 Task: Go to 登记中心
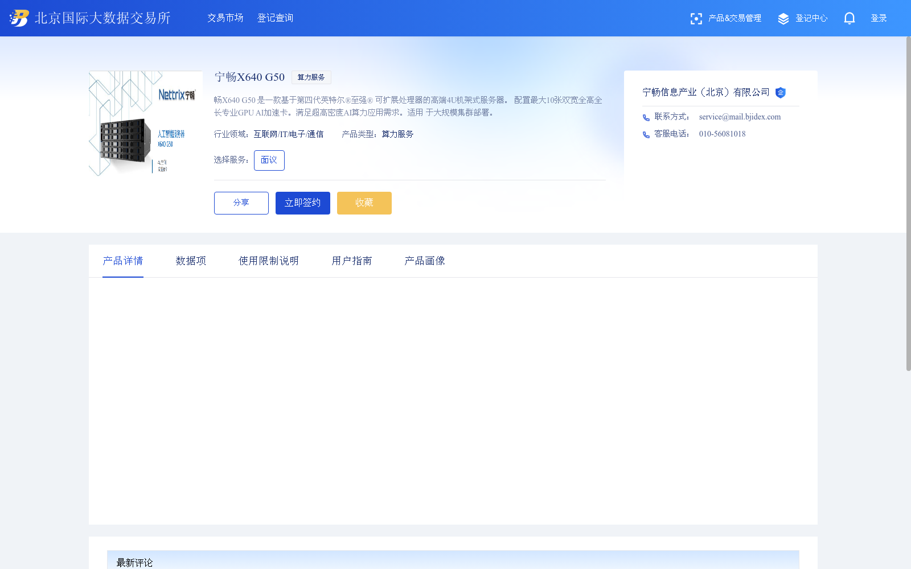(811, 18)
